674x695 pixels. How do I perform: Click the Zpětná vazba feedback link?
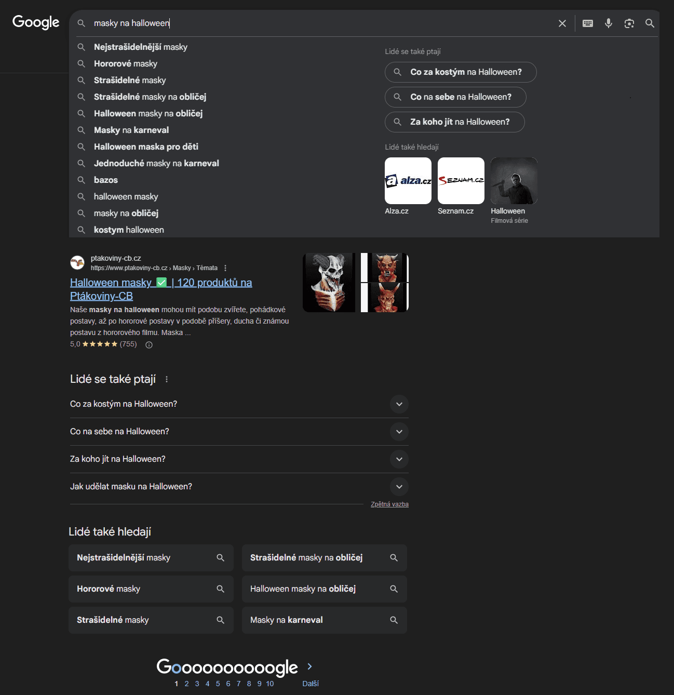click(389, 504)
